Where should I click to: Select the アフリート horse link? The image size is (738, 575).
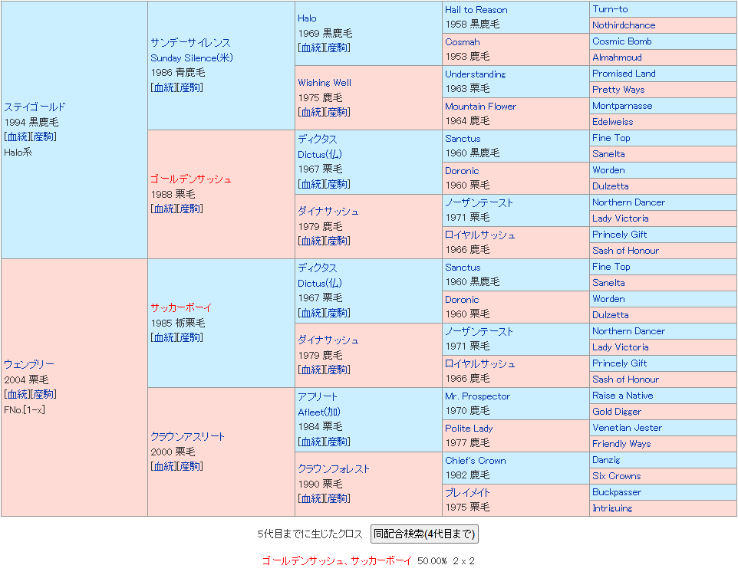tap(318, 397)
